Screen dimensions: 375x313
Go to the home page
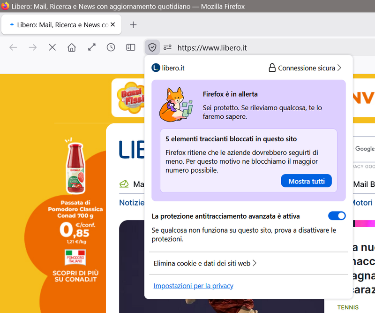click(72, 47)
